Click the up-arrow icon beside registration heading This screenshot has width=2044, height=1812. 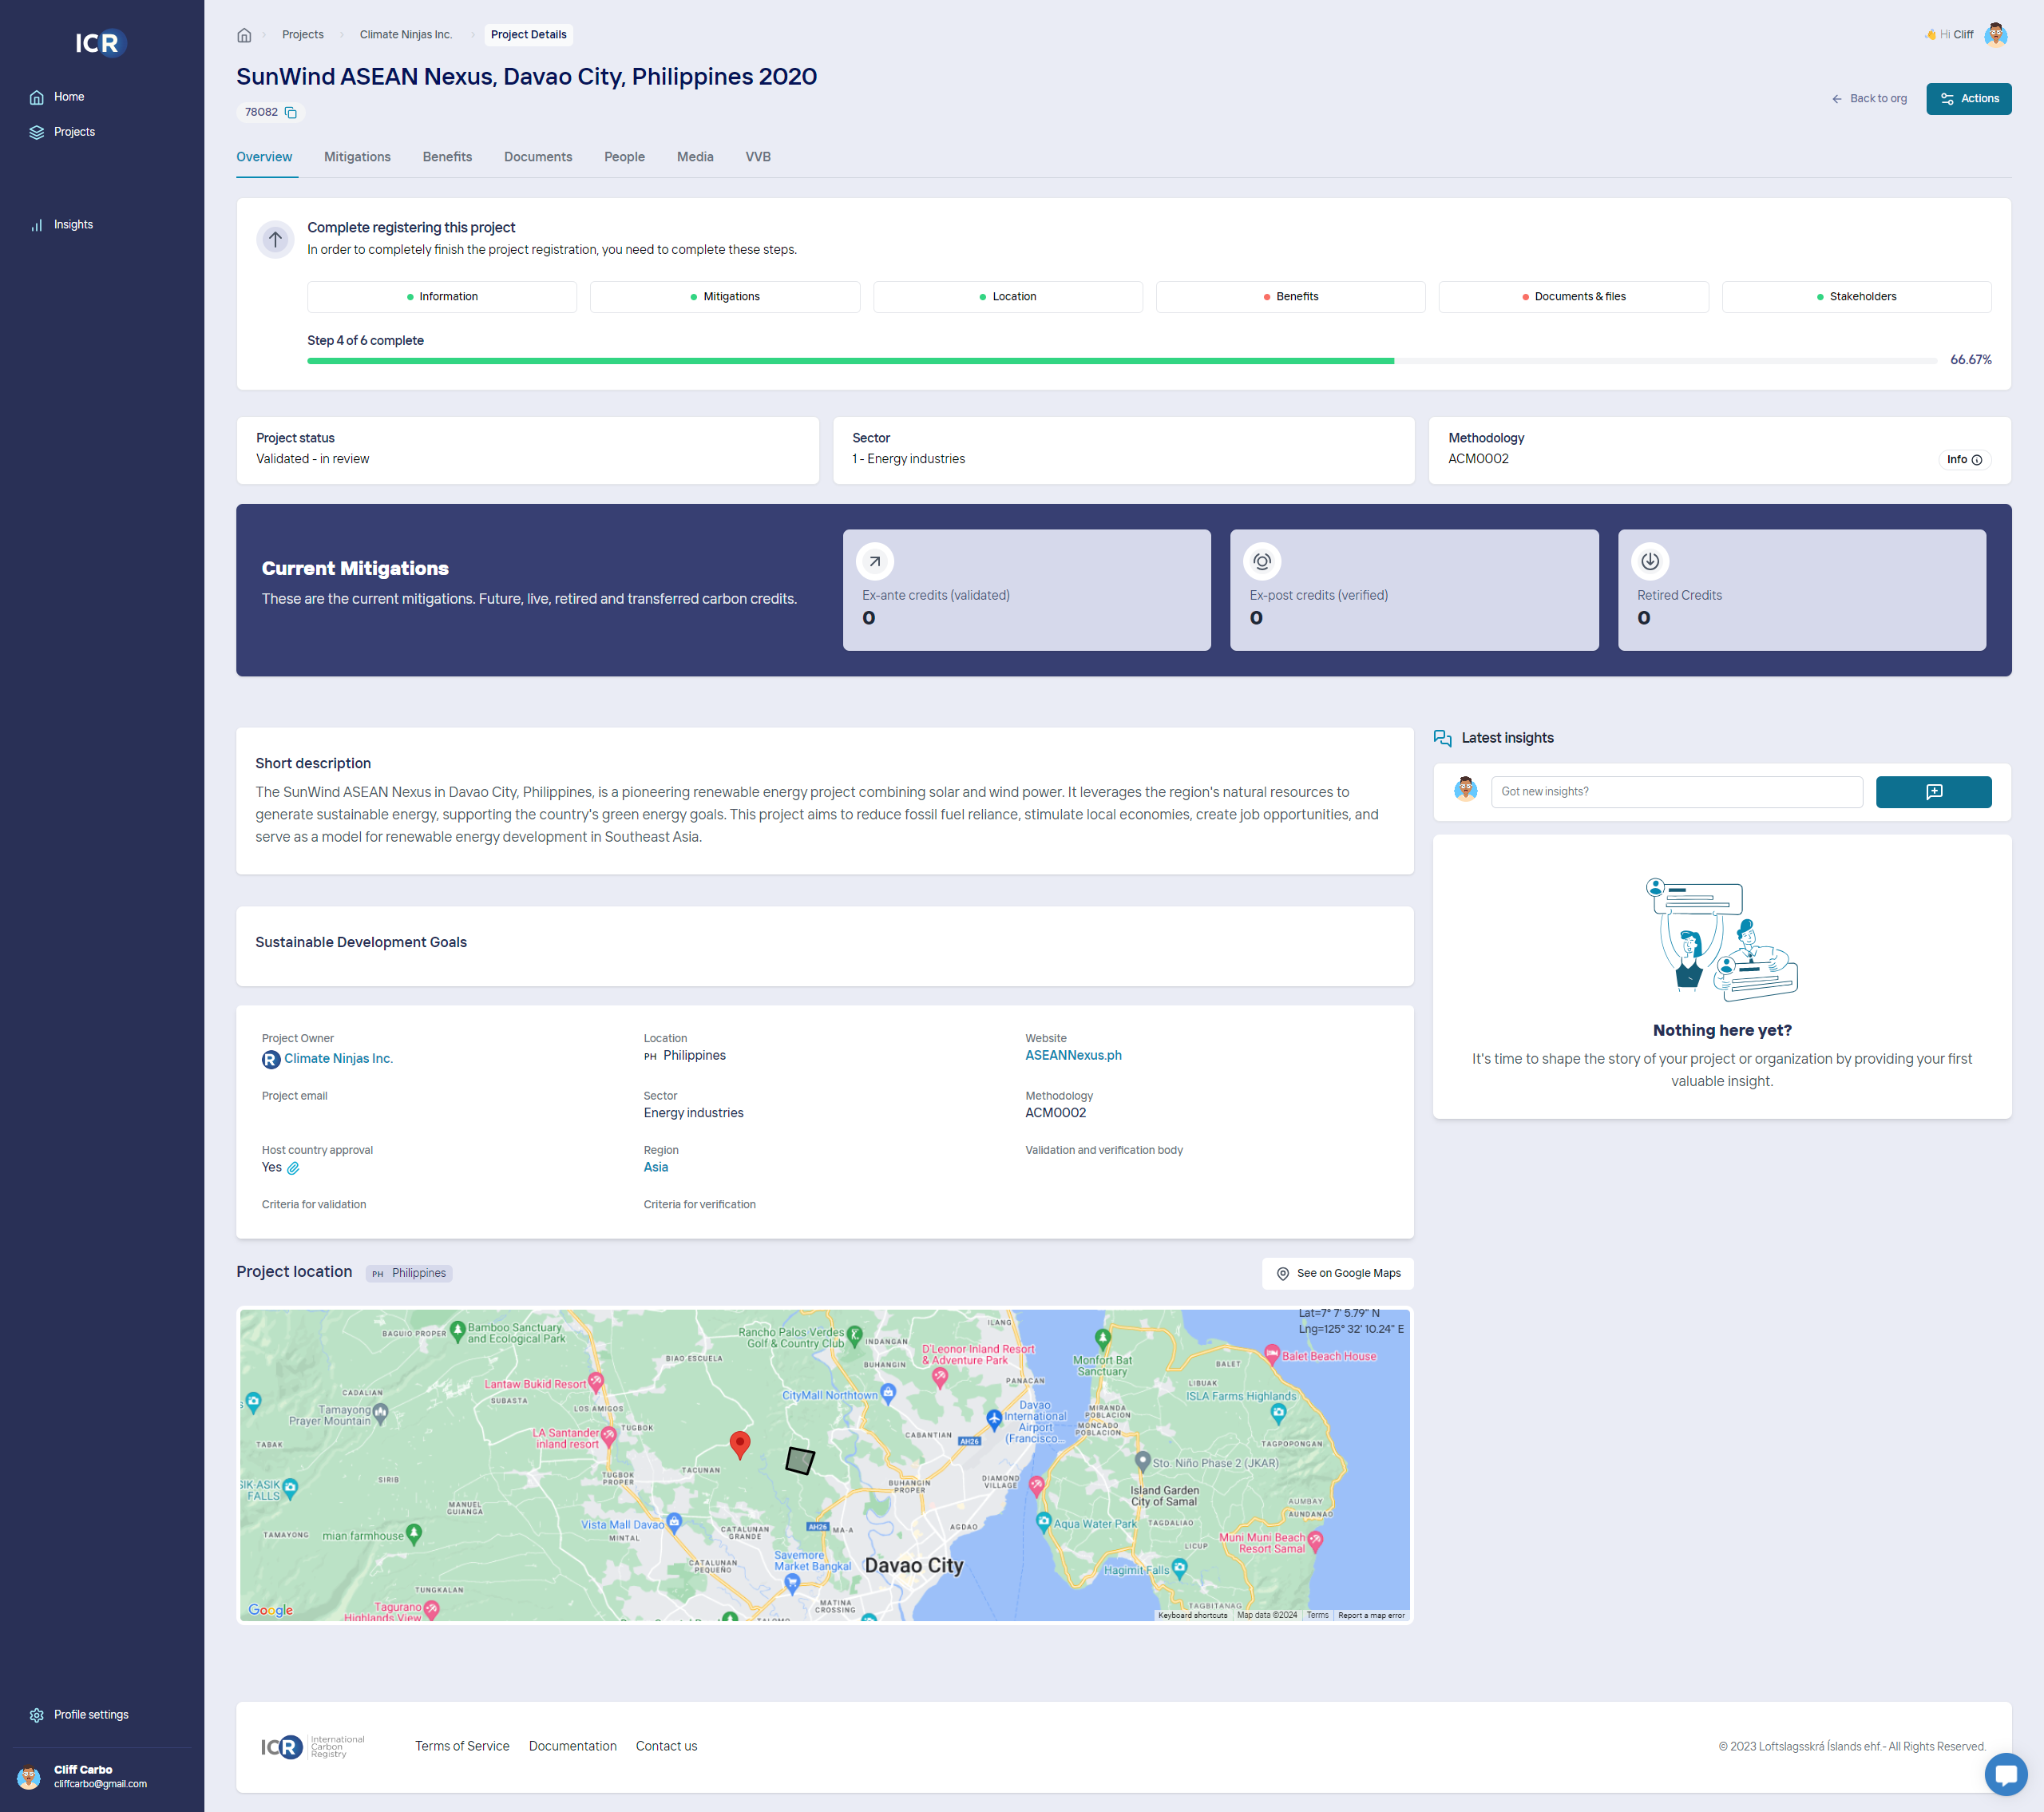[275, 240]
